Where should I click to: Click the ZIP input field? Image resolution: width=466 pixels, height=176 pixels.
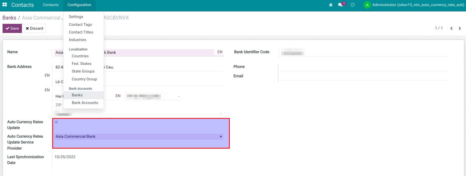59,105
